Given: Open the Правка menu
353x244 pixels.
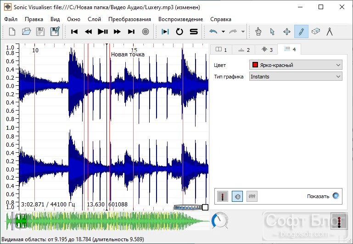Looking at the screenshot, I should coord(34,19).
